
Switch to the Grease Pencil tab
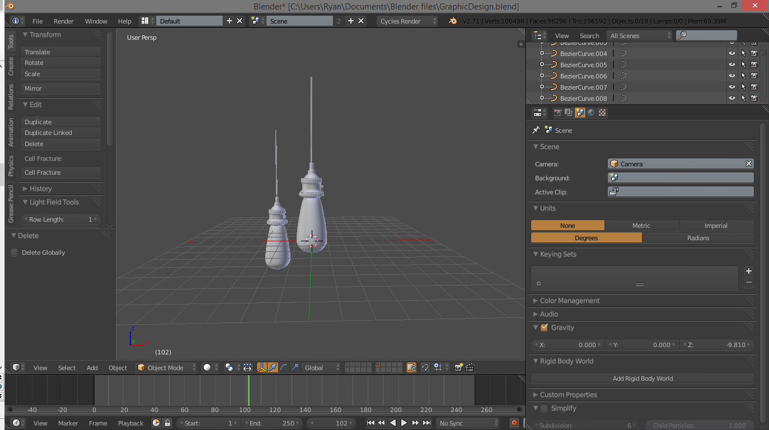coord(11,204)
